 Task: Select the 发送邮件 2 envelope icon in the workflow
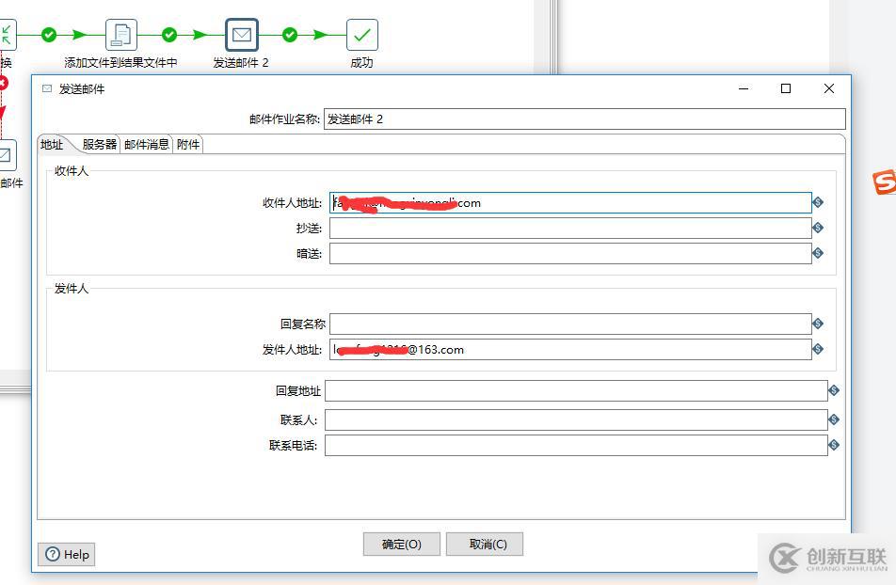click(242, 36)
